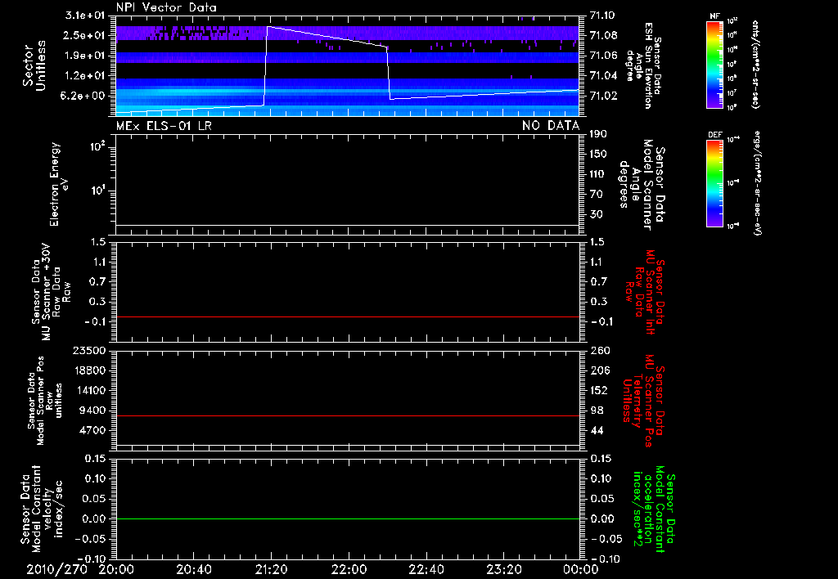
Task: Click the Electron Energy eV axis label
Action: (x=59, y=184)
